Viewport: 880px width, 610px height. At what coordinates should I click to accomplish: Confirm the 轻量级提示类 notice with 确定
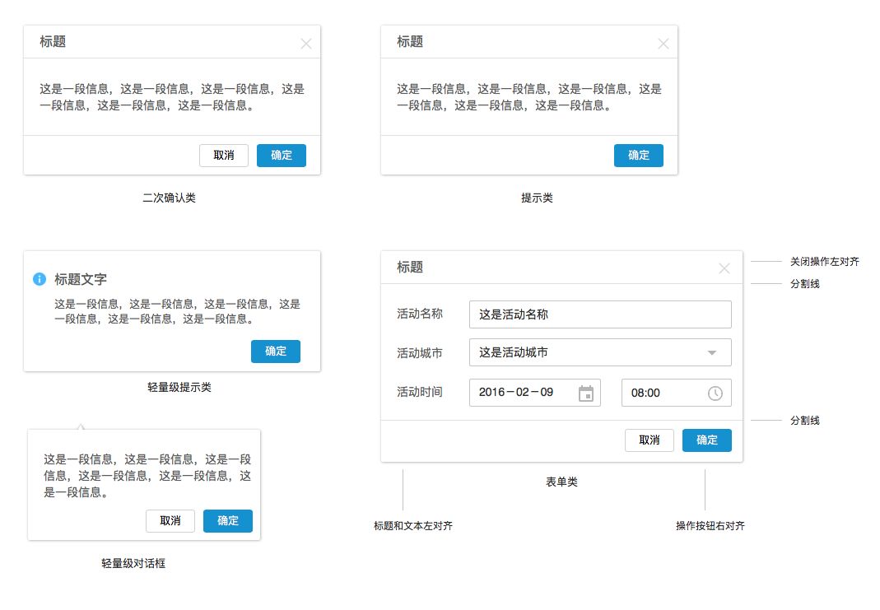click(x=275, y=352)
